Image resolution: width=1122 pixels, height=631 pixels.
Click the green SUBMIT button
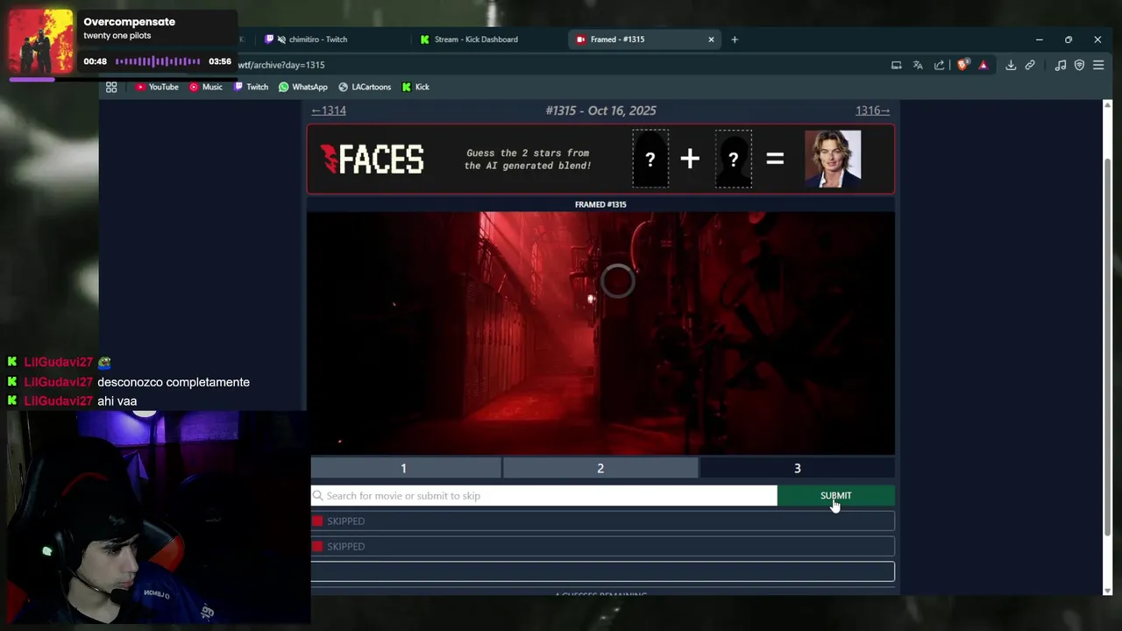pyautogui.click(x=835, y=496)
